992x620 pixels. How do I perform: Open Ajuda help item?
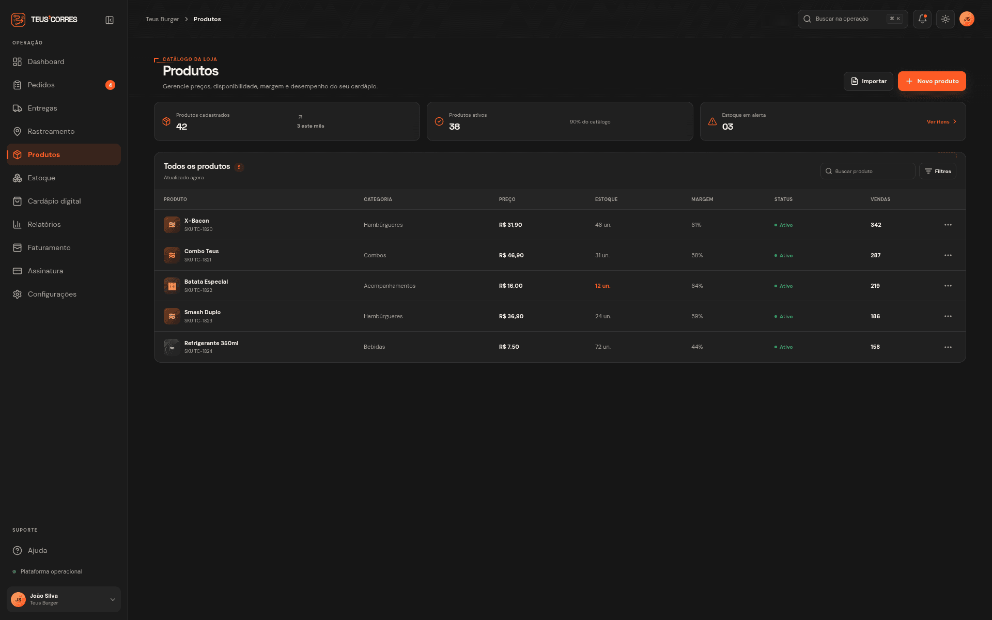pos(64,550)
